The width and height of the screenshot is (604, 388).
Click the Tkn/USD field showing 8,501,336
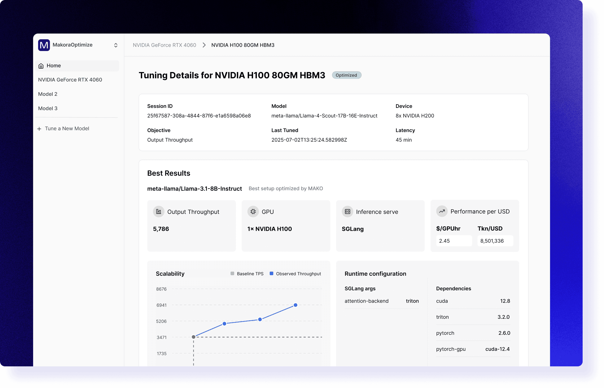pyautogui.click(x=495, y=241)
